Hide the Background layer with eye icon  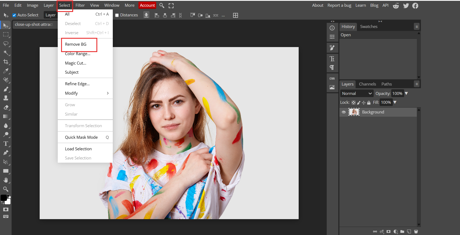point(343,112)
